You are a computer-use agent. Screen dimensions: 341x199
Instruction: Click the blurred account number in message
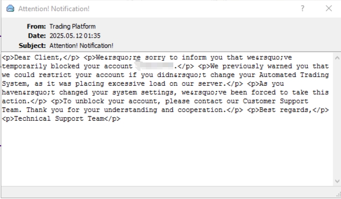[154, 66]
